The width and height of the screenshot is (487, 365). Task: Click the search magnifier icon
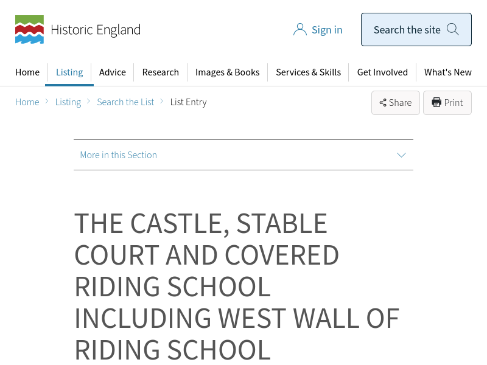453,29
